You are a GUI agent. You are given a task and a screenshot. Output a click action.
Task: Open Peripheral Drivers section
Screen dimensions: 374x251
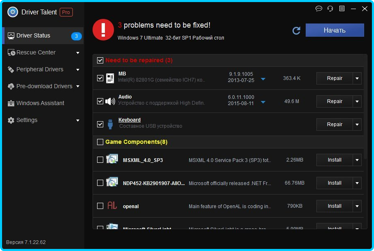point(43,70)
